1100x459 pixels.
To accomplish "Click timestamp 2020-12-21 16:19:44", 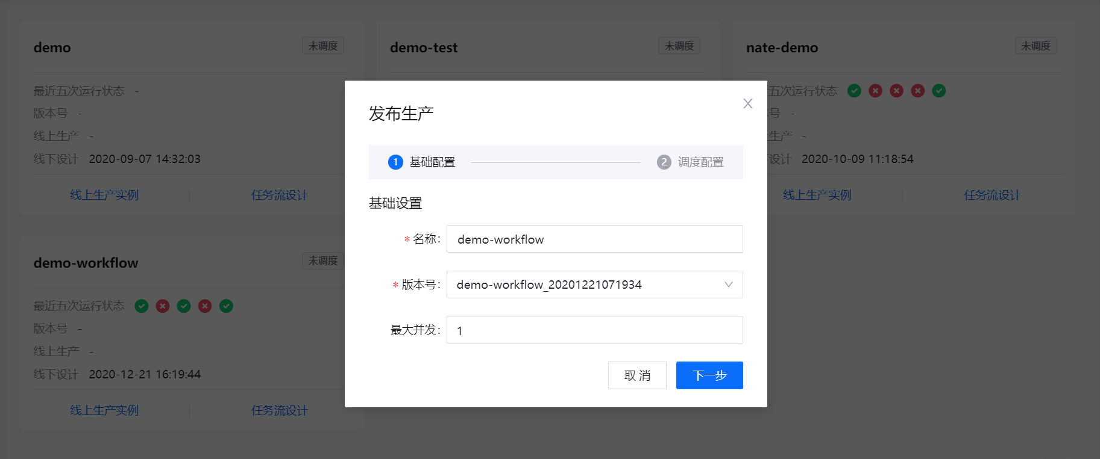I will [145, 374].
